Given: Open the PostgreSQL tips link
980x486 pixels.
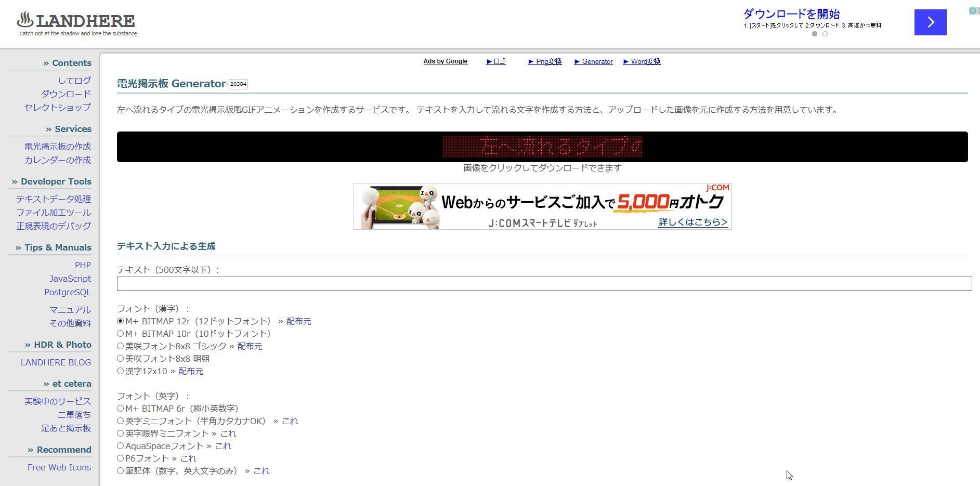Looking at the screenshot, I should pos(68,292).
